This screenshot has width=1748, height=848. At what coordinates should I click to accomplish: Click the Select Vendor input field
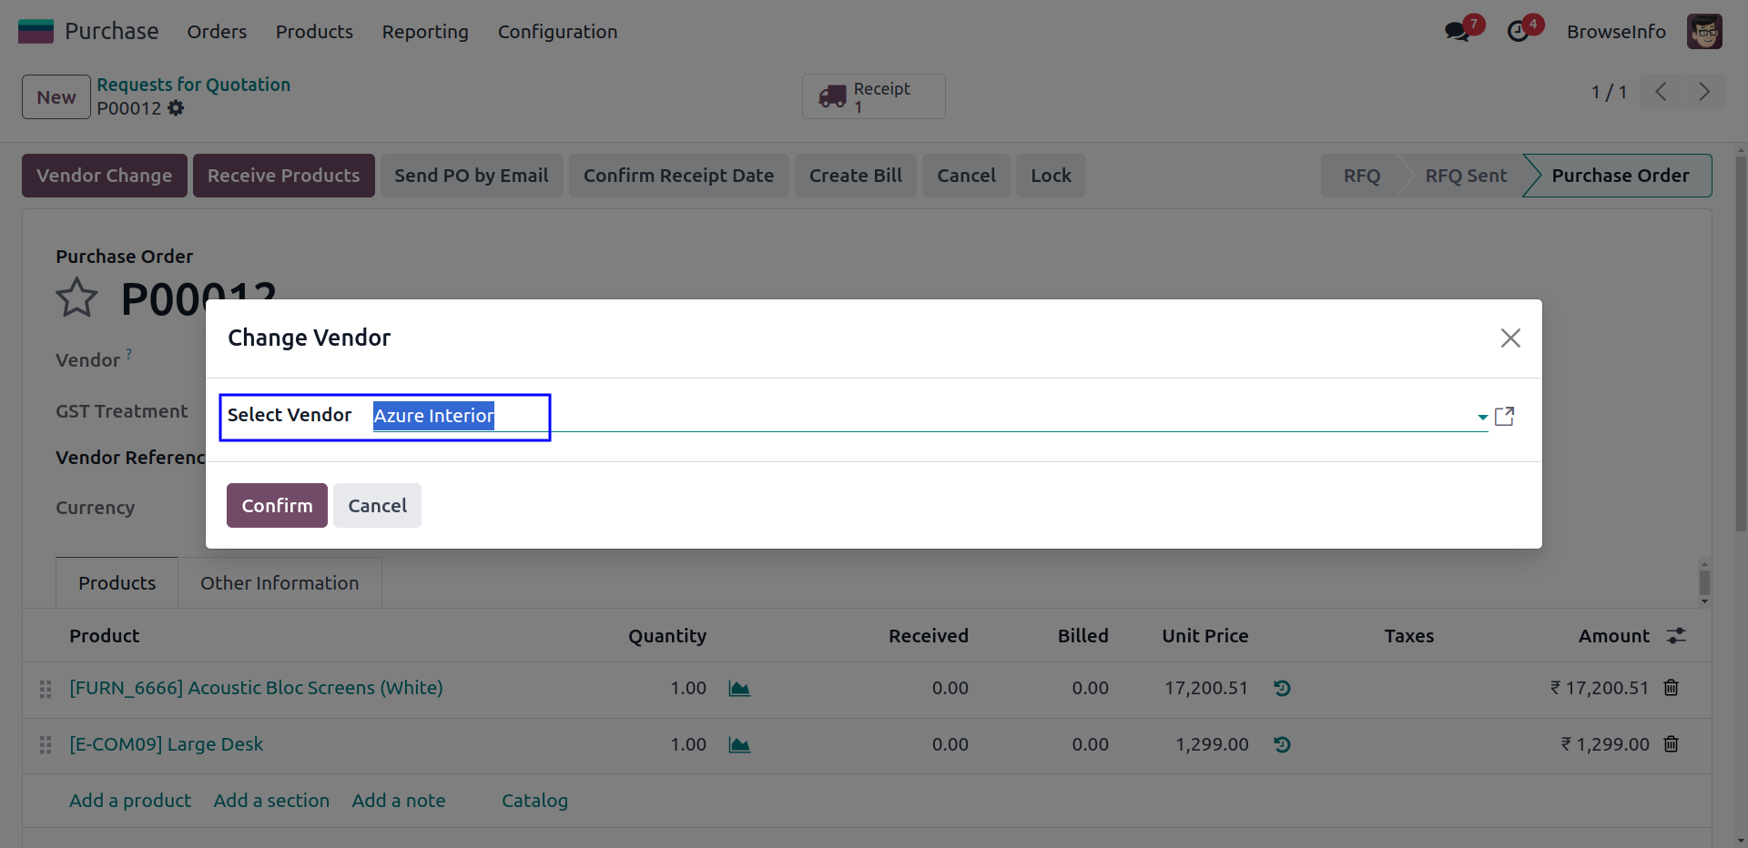pyautogui.click(x=910, y=416)
